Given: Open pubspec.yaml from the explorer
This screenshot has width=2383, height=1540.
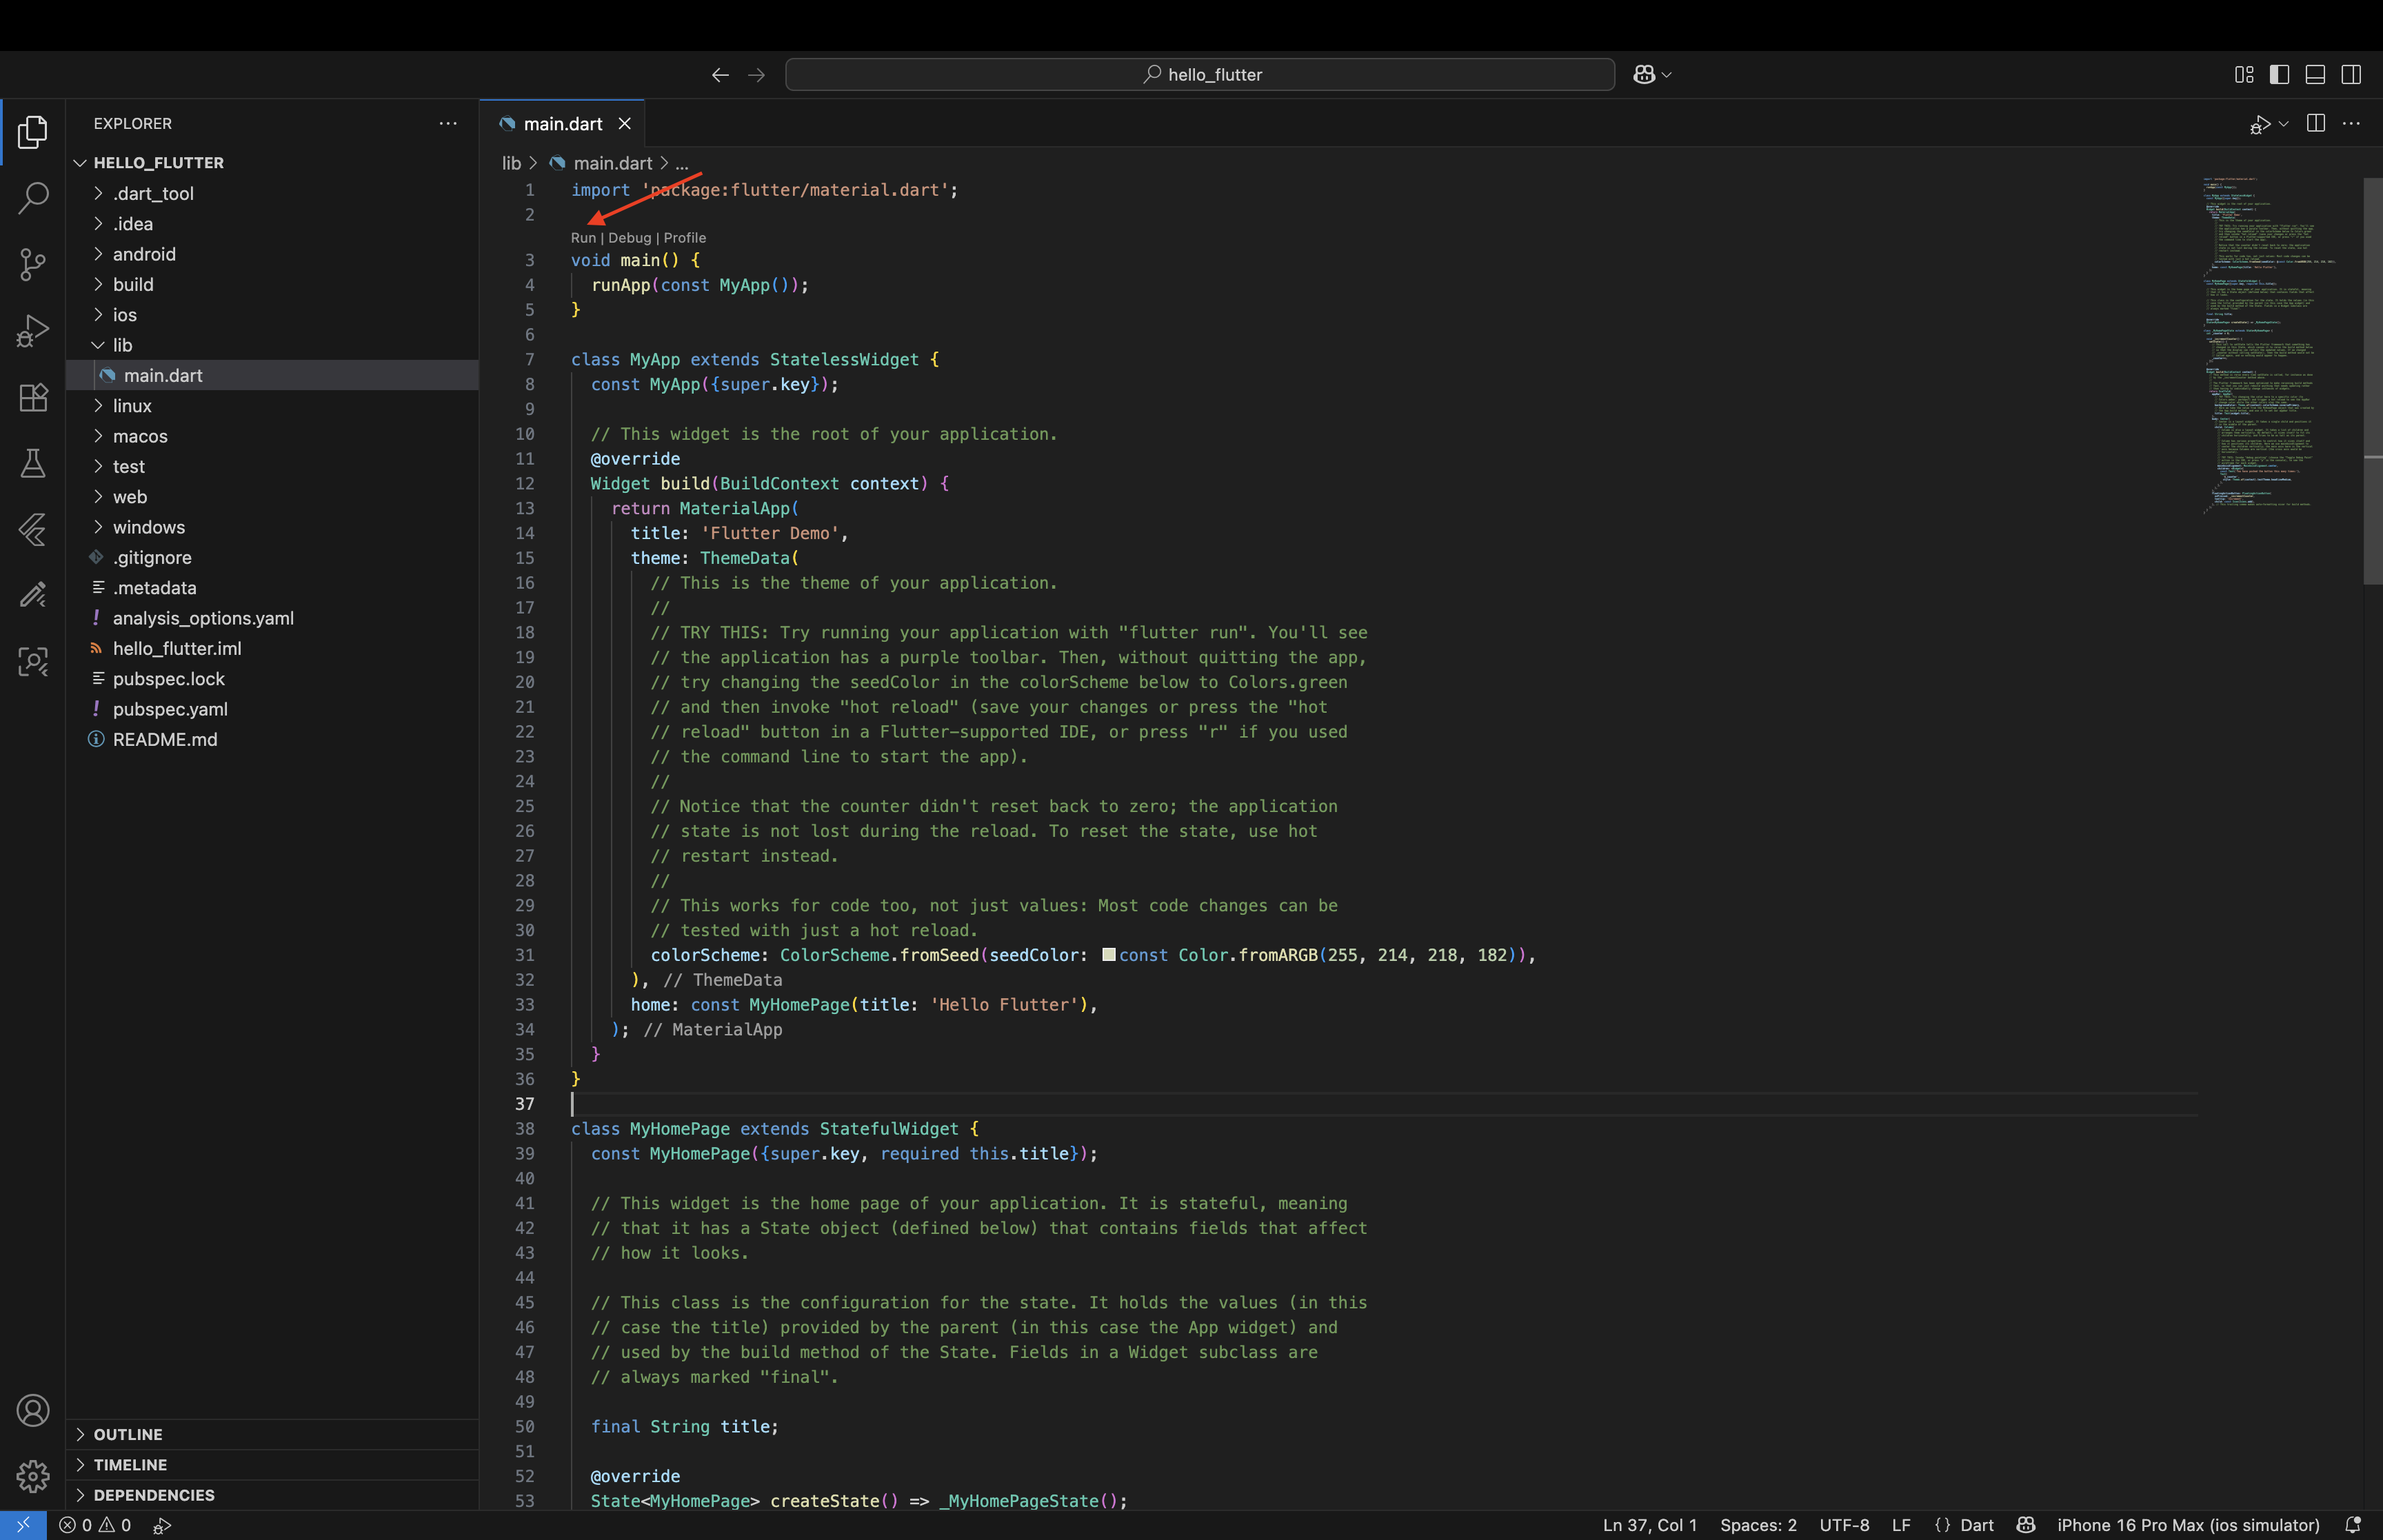Looking at the screenshot, I should coord(272,709).
